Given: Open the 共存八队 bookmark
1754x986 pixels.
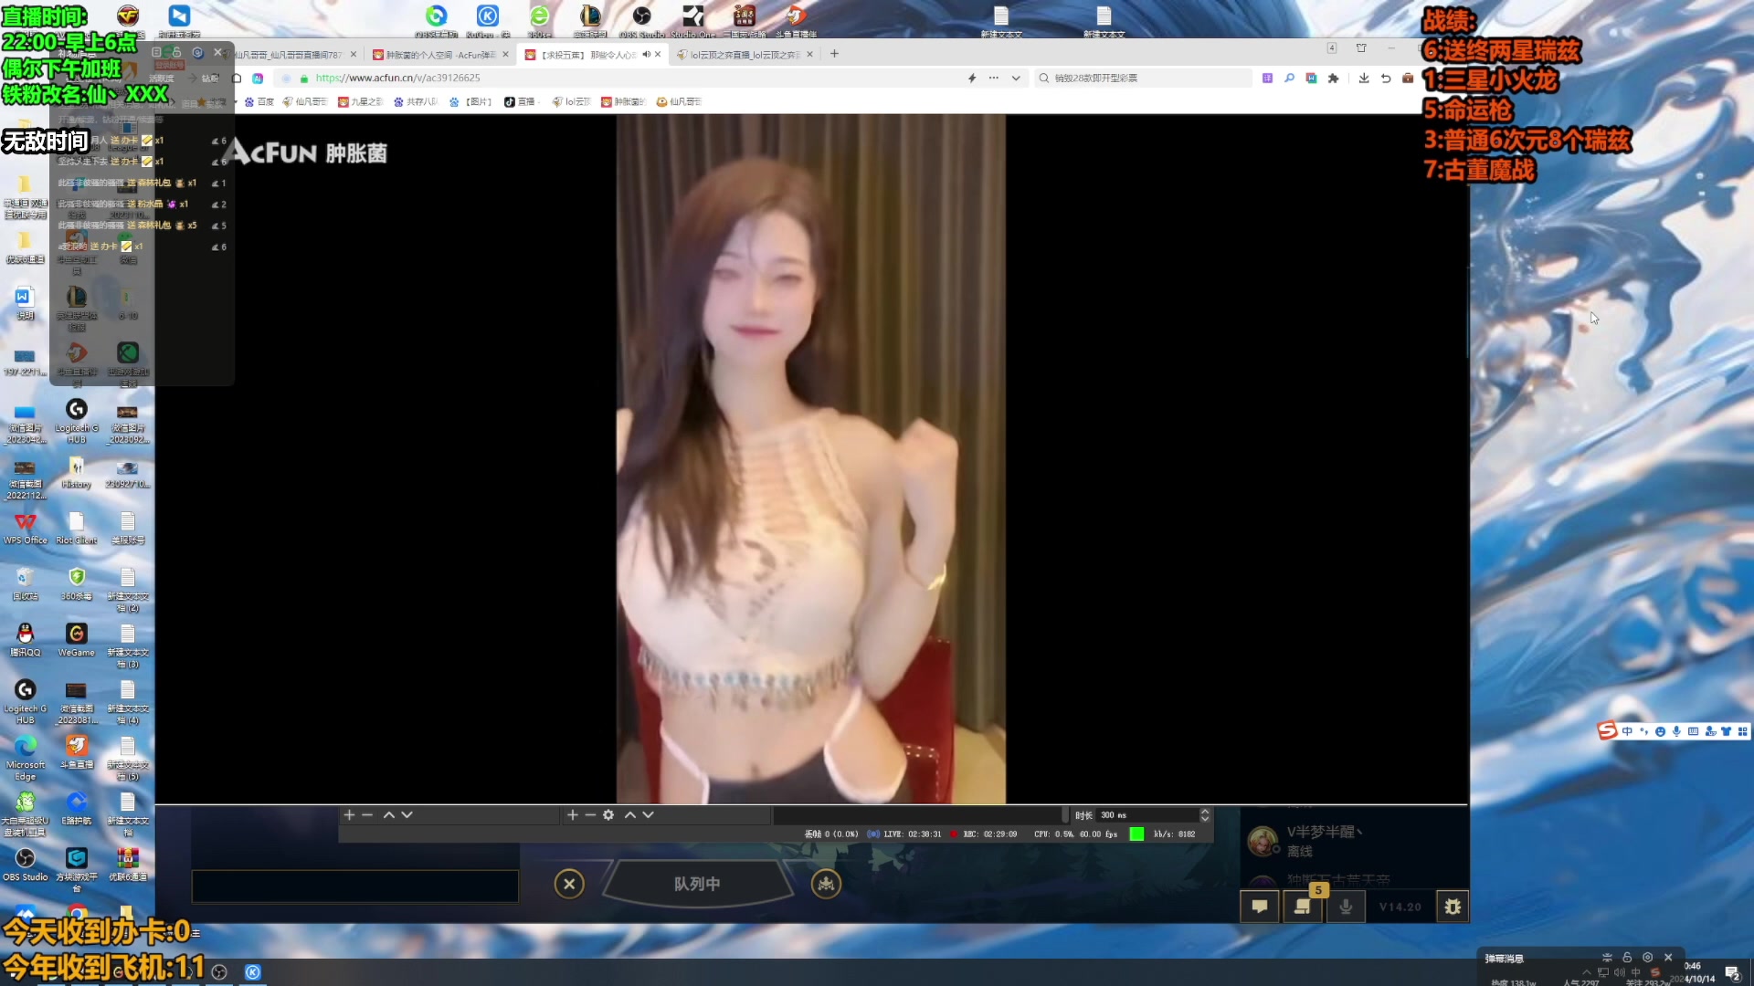Looking at the screenshot, I should tap(416, 101).
